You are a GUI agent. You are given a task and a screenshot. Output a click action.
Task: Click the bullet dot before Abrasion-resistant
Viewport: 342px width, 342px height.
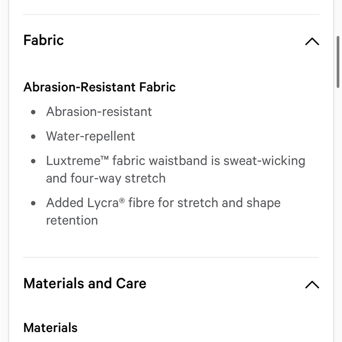coord(33,112)
